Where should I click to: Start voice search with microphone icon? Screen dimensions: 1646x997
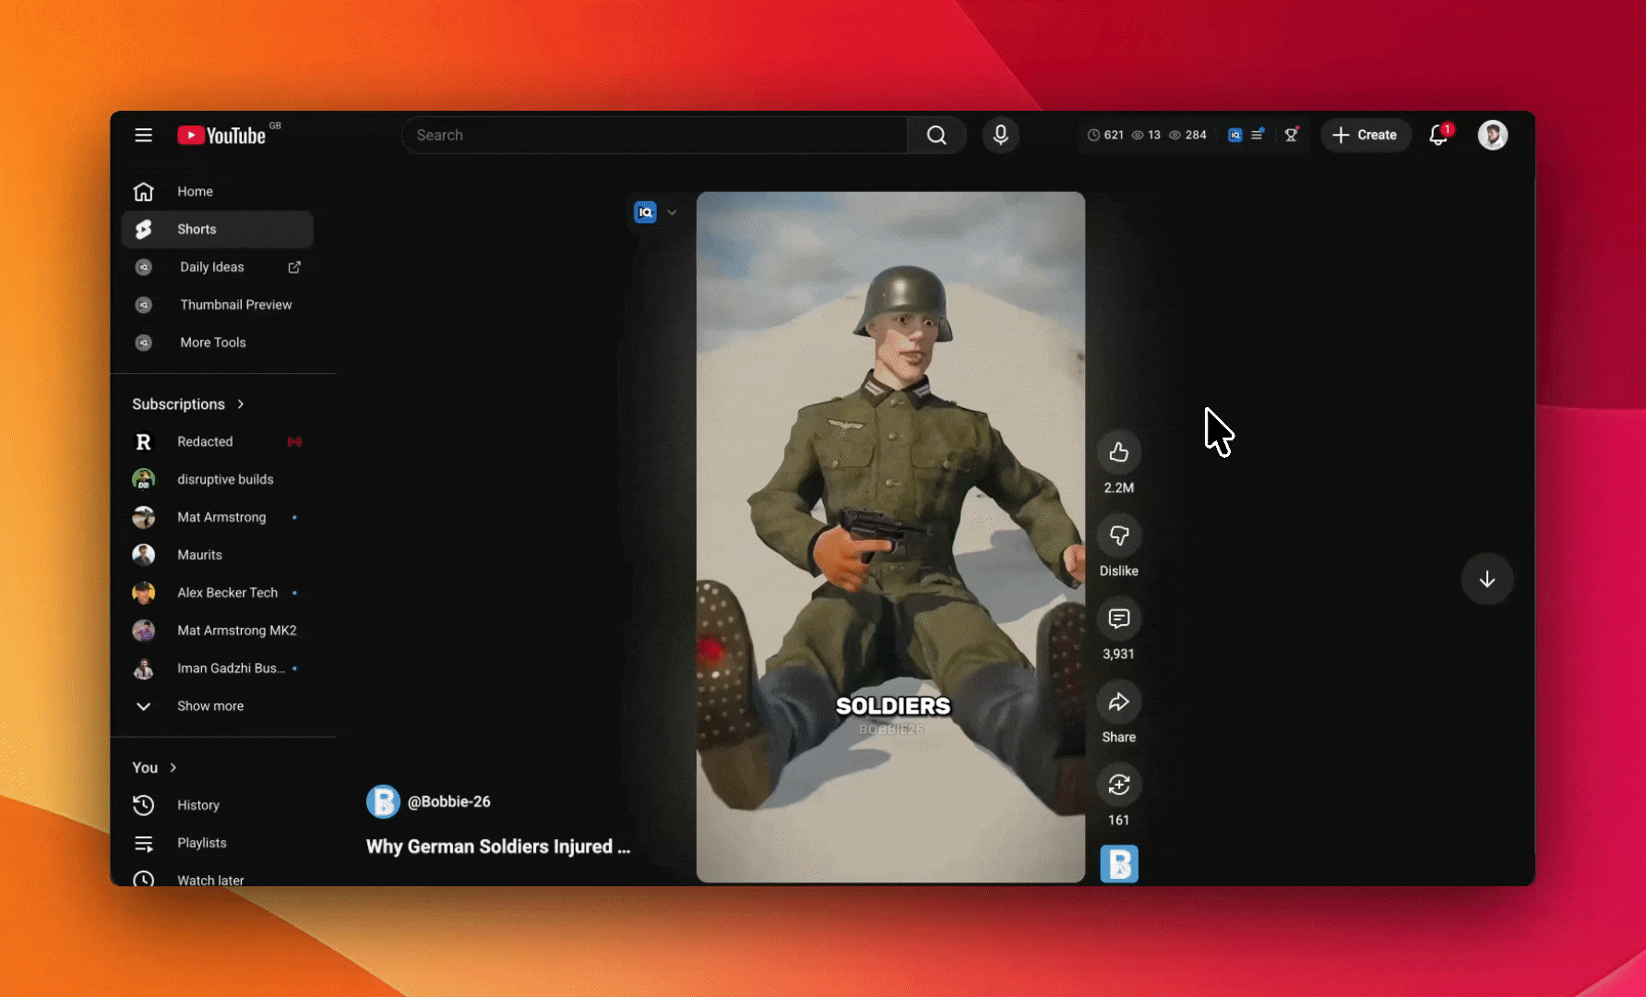pyautogui.click(x=1000, y=135)
